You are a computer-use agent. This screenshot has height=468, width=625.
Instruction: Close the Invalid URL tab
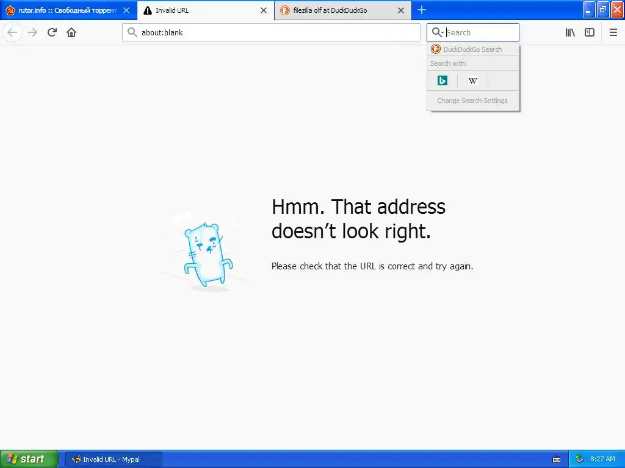click(x=264, y=10)
